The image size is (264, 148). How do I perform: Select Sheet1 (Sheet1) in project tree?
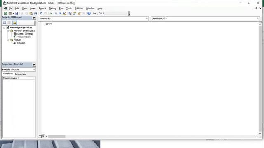click(25, 34)
